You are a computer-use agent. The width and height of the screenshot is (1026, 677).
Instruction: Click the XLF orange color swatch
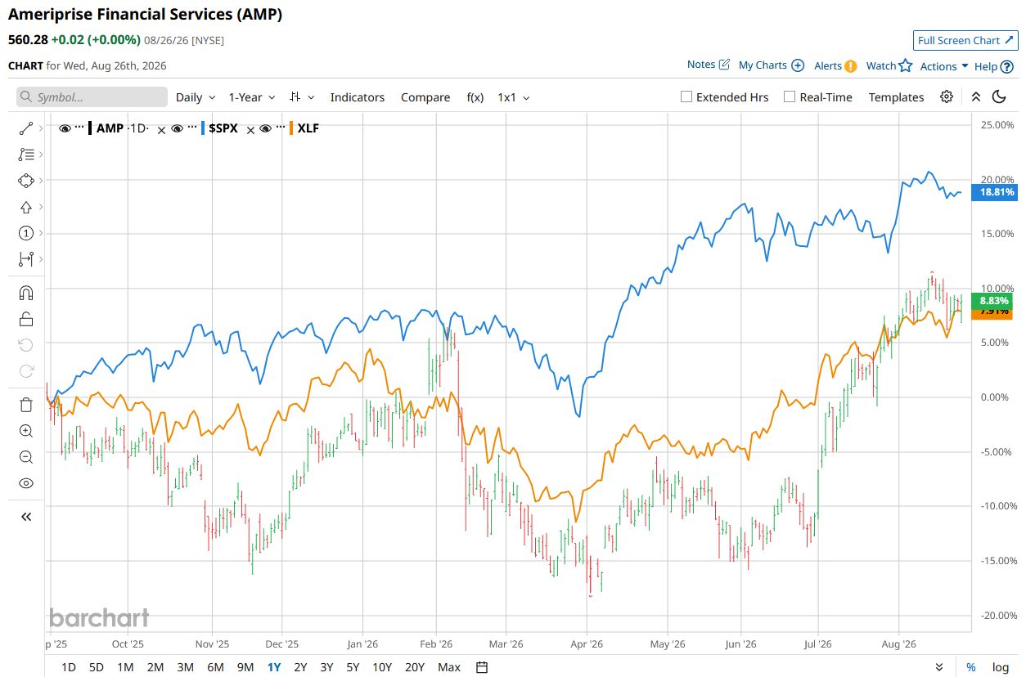pos(291,128)
